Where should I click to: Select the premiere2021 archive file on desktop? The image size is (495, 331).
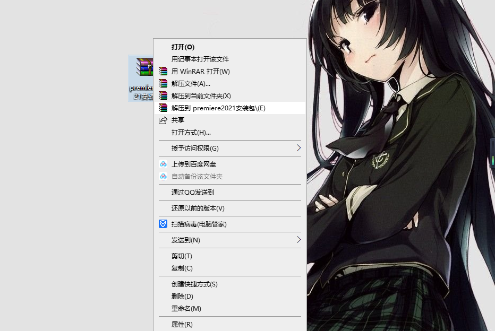tap(141, 78)
